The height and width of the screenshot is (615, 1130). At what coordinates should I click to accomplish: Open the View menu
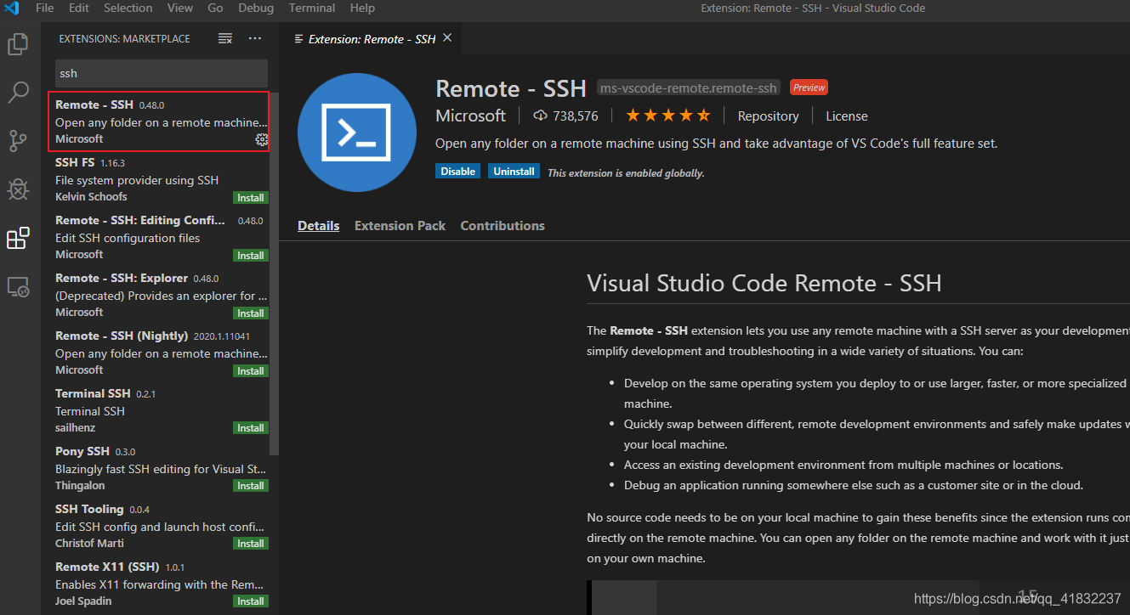[x=180, y=8]
